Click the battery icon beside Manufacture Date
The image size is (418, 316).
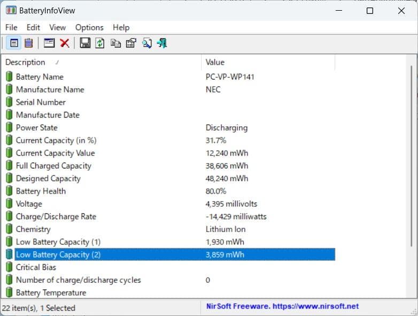(x=9, y=114)
